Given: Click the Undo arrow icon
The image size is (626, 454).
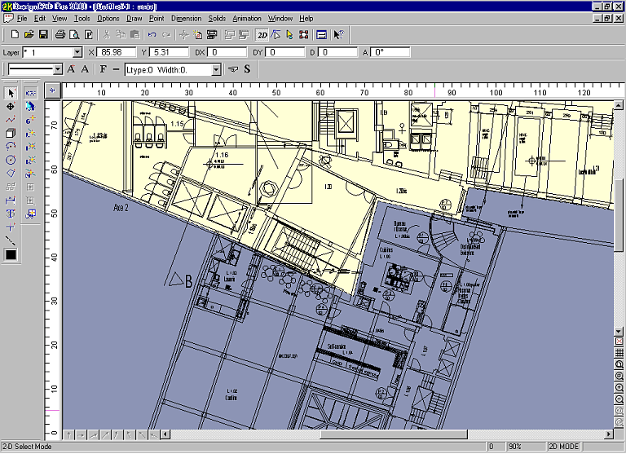Looking at the screenshot, I should [x=152, y=35].
